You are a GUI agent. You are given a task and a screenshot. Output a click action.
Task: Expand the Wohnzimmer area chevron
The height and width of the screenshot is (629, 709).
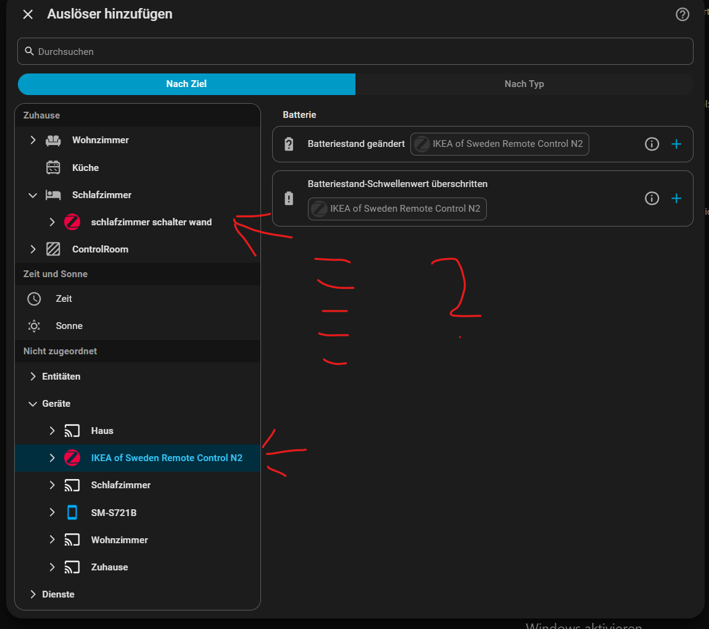33,140
